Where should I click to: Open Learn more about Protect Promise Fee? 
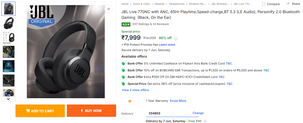tap(167, 45)
